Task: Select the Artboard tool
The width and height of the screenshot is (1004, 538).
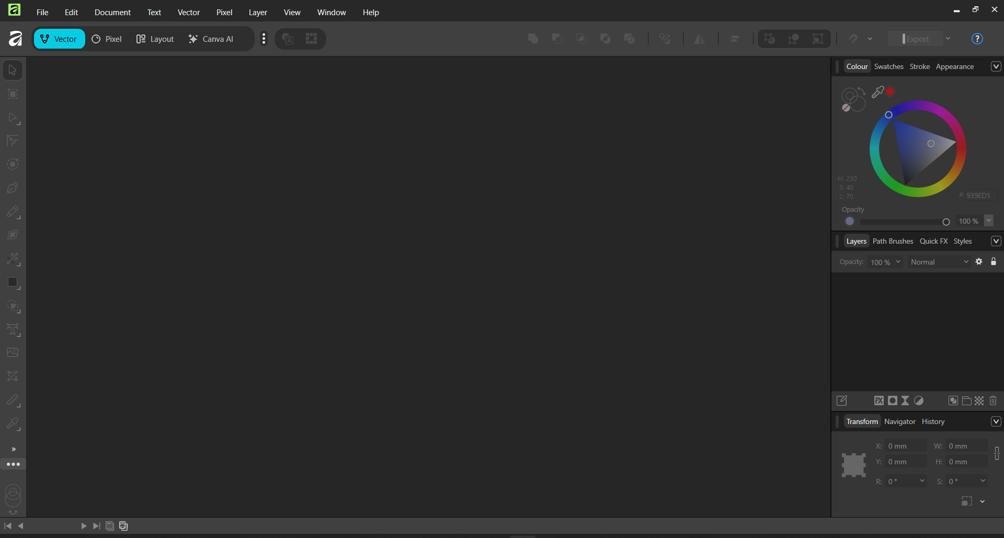Action: coord(13,94)
